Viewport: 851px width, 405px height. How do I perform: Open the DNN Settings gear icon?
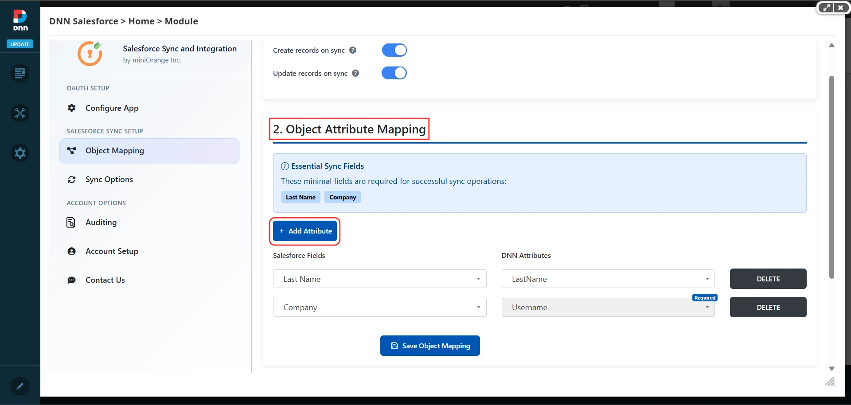click(20, 153)
